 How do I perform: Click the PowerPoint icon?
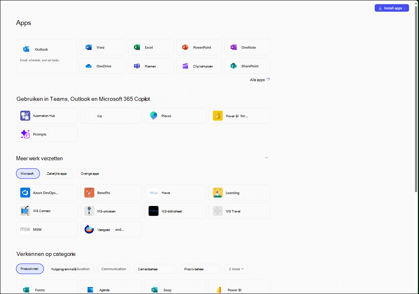point(185,47)
